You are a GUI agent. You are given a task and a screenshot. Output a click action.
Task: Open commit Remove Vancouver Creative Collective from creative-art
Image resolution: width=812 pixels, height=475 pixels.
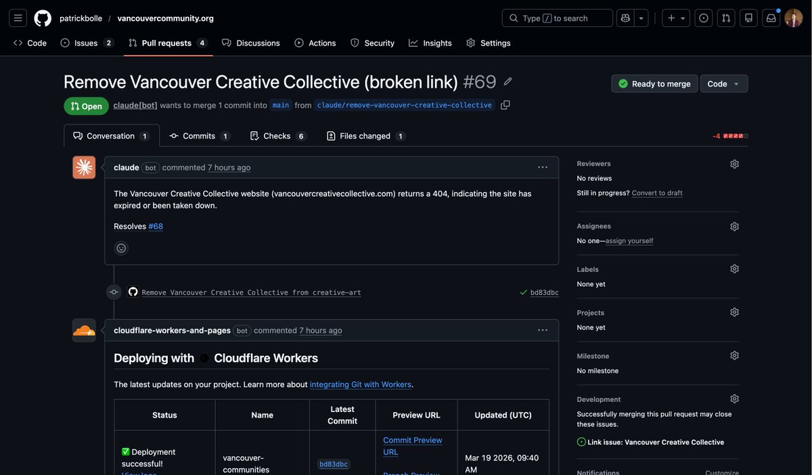point(252,293)
